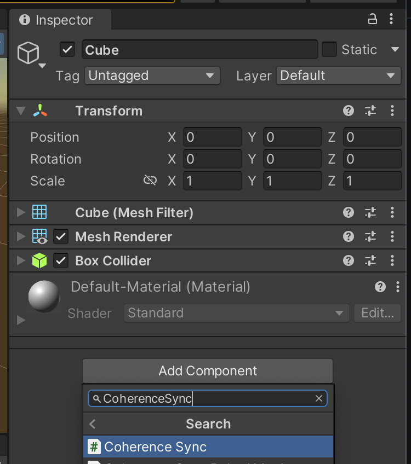The image size is (411, 464).
Task: Collapse the Transform component foldout
Action: click(x=21, y=111)
